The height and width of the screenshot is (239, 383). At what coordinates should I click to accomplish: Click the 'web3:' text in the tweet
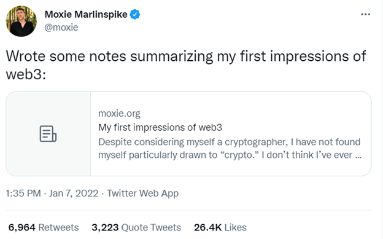point(26,74)
